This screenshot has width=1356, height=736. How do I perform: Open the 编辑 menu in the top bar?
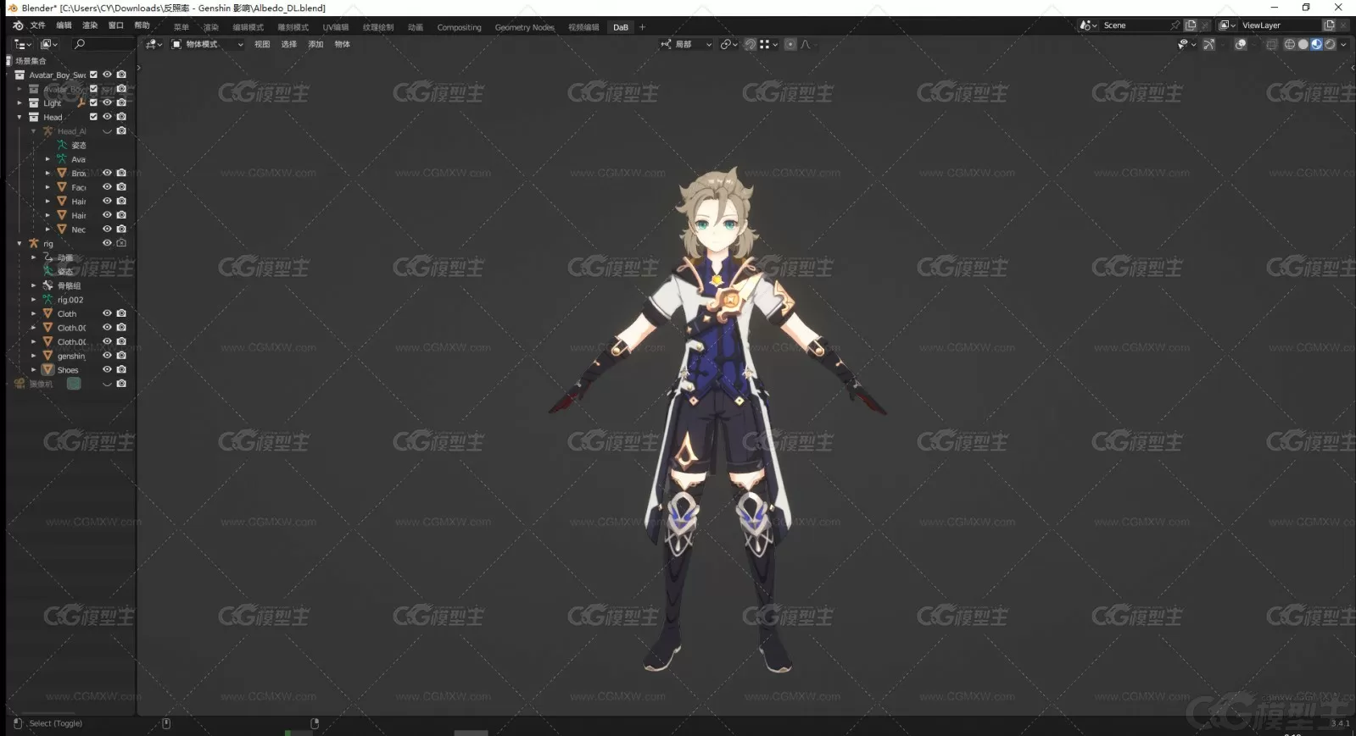click(x=64, y=25)
